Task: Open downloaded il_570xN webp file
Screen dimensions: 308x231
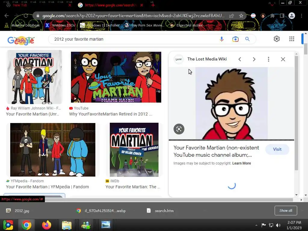Action: pos(101,211)
